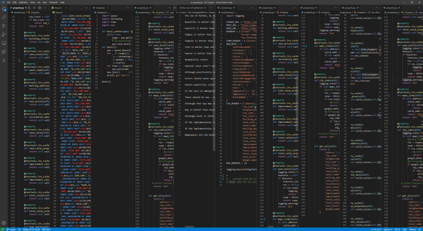Open the Run menu
The width and height of the screenshot is (423, 231).
pyautogui.click(x=44, y=2)
